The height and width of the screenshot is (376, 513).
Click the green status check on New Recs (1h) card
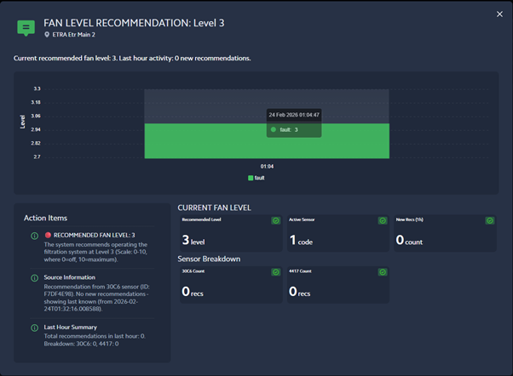click(489, 220)
